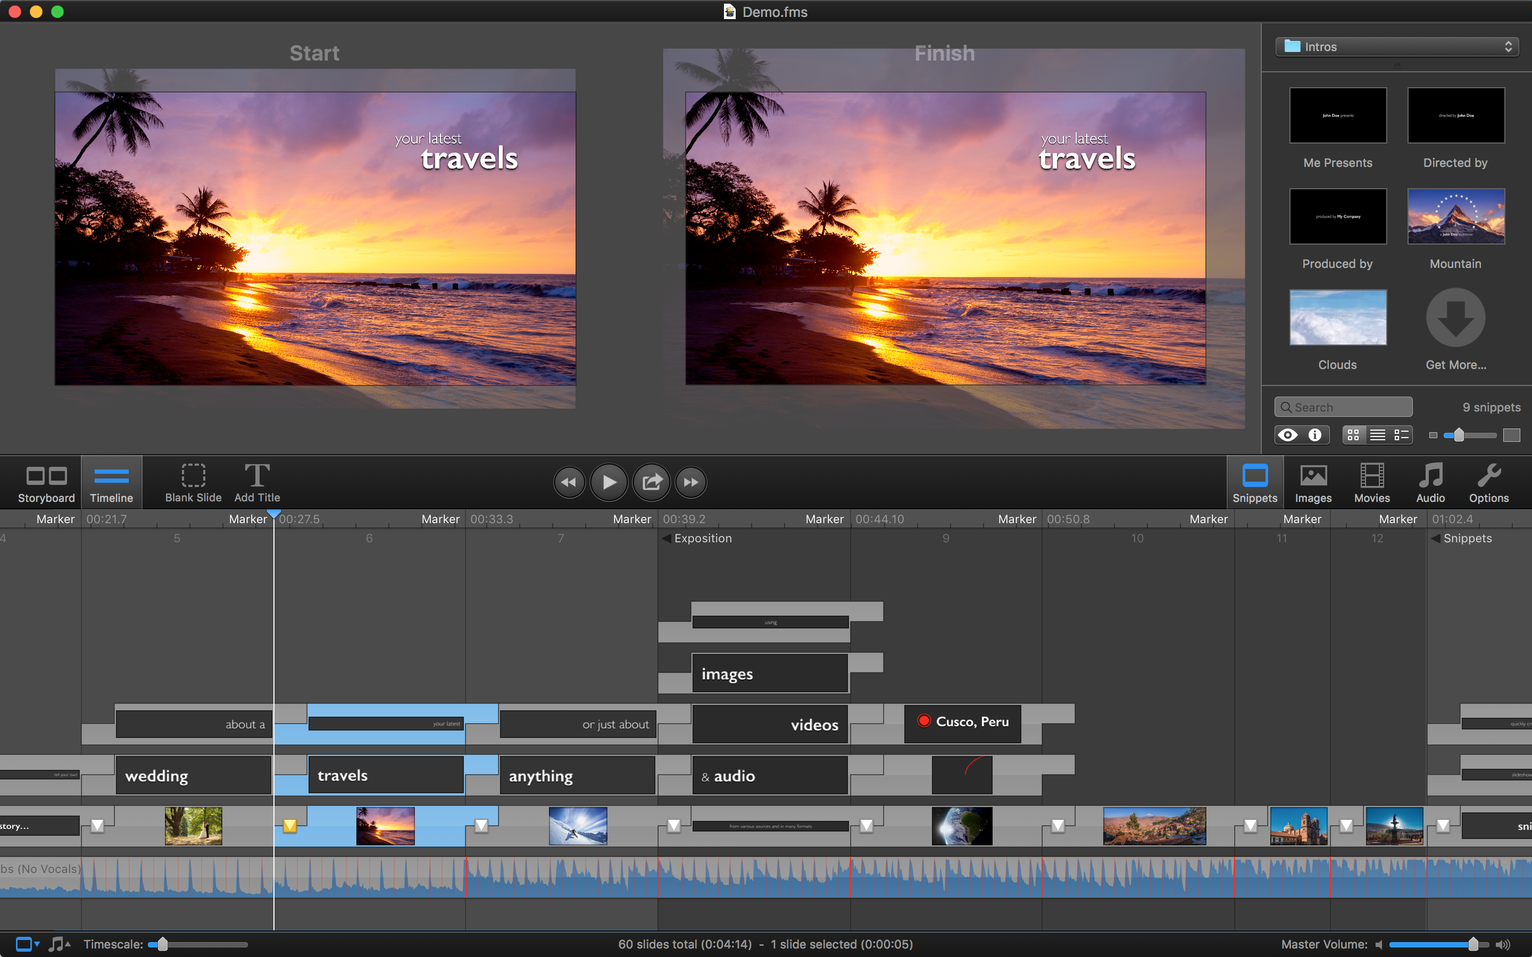Screen dimensions: 1532x957
Task: Click the Share/export arrow button
Action: coord(652,482)
